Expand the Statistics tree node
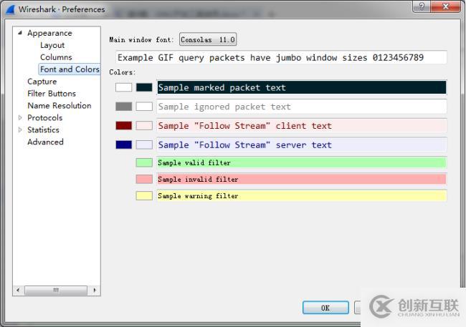 [x=20, y=130]
